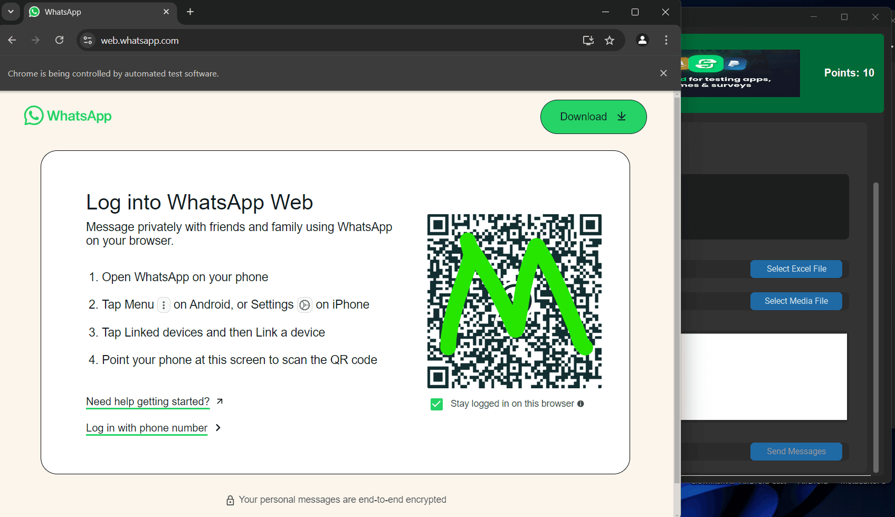Click the WhatsApp page vertical scrollbar
Screen dimensions: 895x517
pos(677,290)
